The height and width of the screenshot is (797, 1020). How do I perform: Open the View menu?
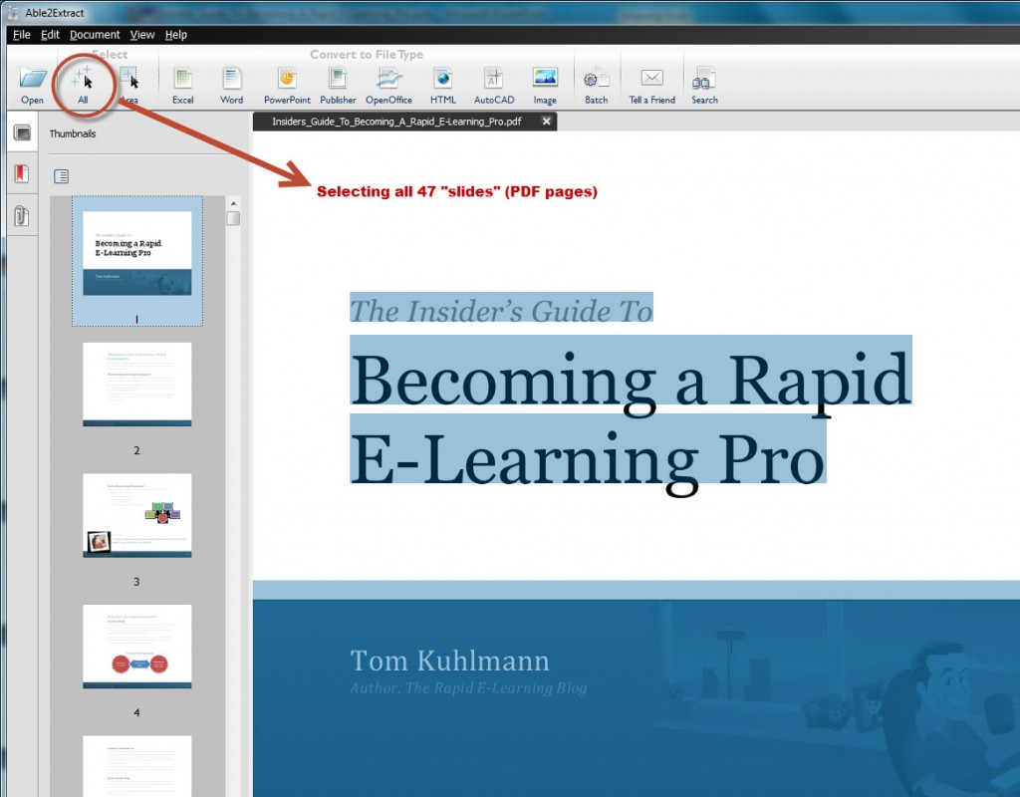[141, 35]
